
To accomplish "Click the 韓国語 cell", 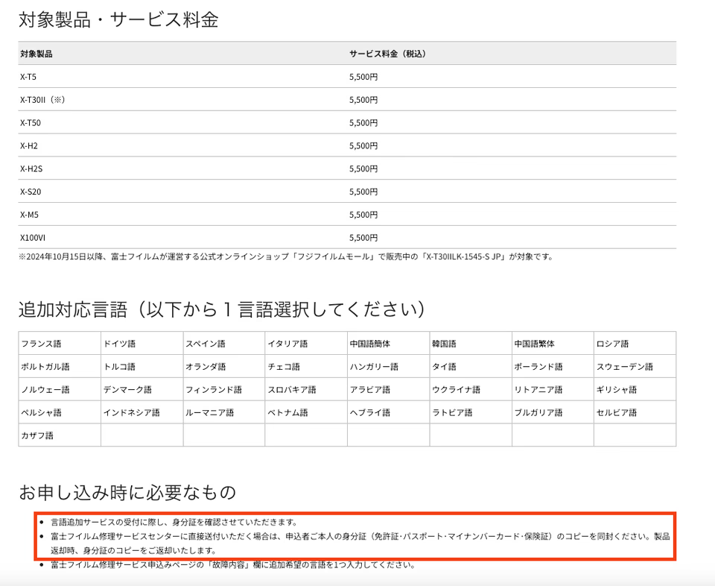I will (x=471, y=343).
